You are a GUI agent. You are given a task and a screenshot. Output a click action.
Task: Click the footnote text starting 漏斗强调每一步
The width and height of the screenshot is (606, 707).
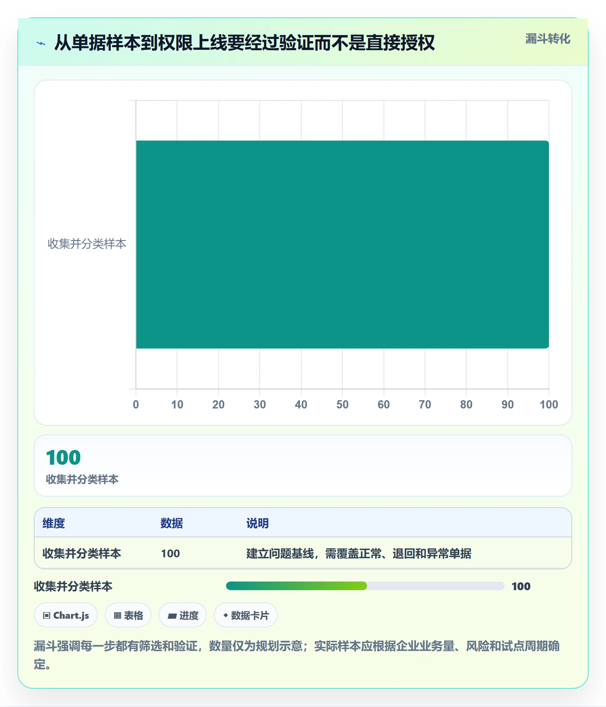click(297, 655)
